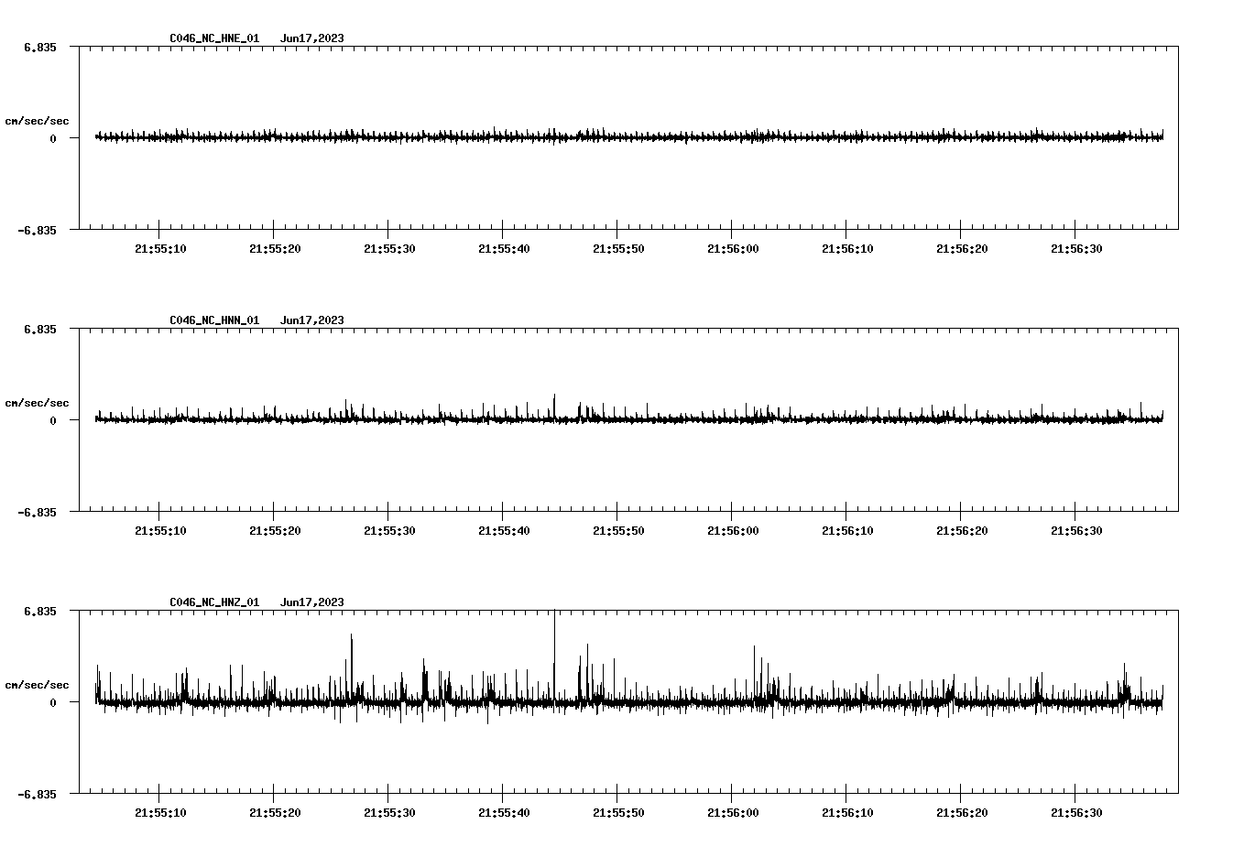Click the 21:56:30 tick label on the top plot
The image size is (1244, 846).
(1075, 246)
